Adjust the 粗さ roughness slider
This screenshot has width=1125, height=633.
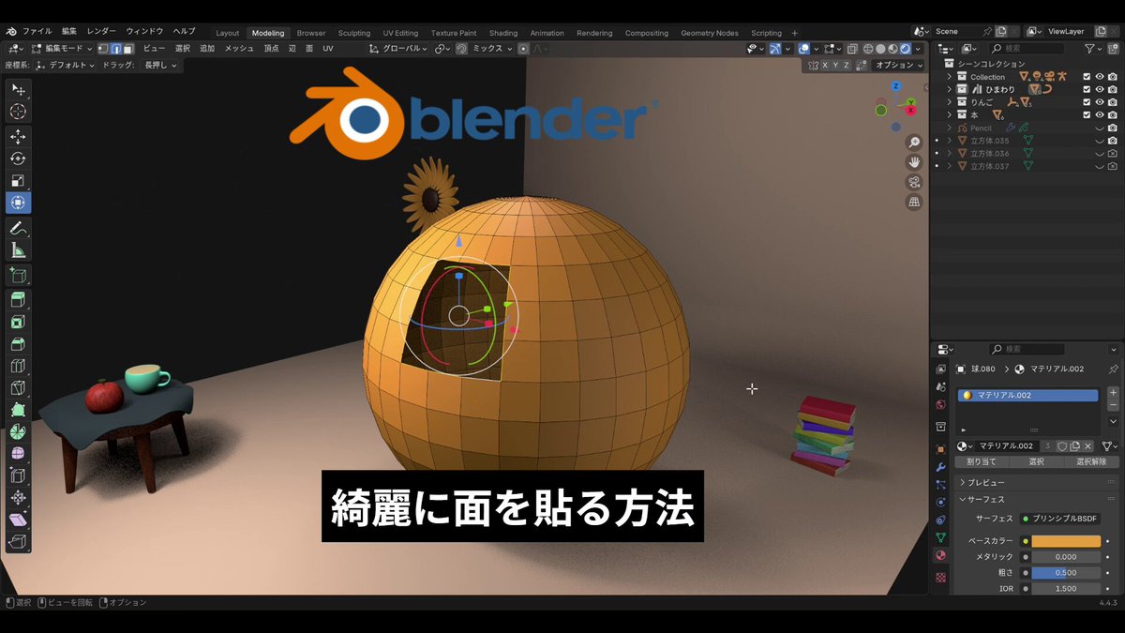(1066, 572)
